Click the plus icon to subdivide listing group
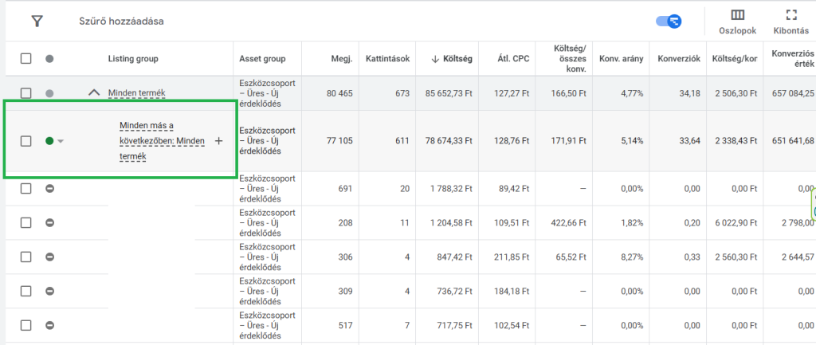816x345 pixels. tap(219, 141)
